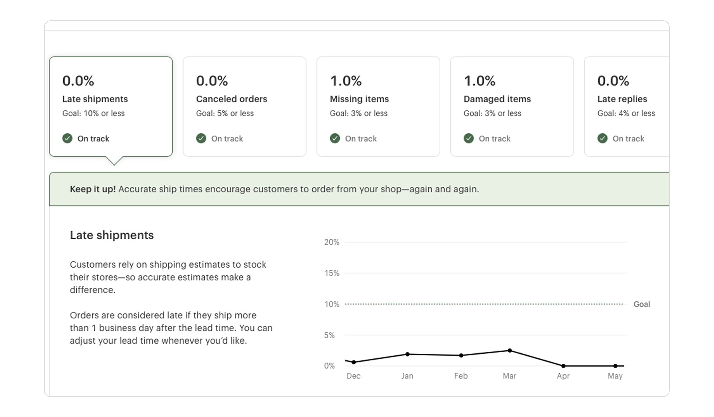Click the Late replies on-track checkmark icon
This screenshot has width=714, height=417.
[602, 138]
